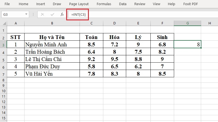The width and height of the screenshot is (218, 122).
Task: Select Sinh score 6.8 cell
Action: (x=162, y=44)
